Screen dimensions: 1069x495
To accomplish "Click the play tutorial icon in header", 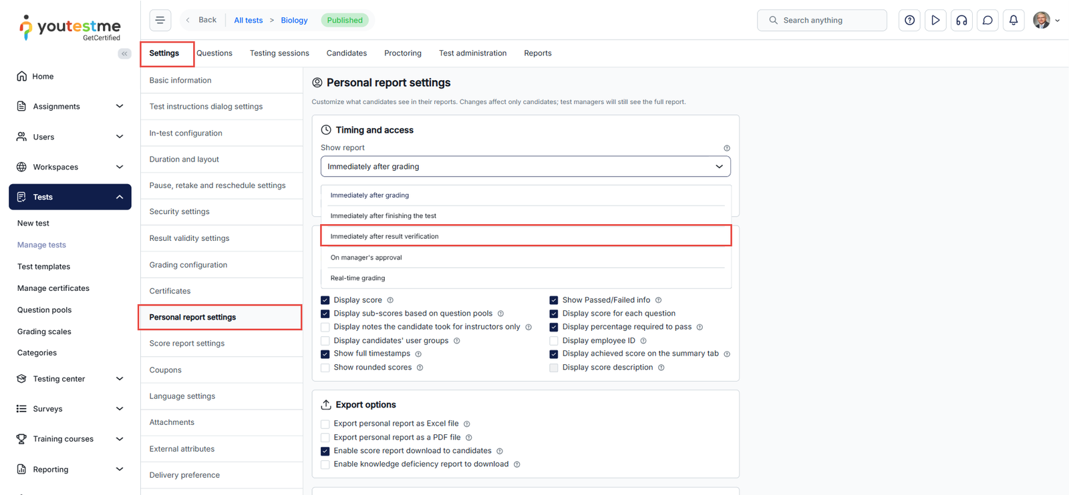I will point(935,20).
